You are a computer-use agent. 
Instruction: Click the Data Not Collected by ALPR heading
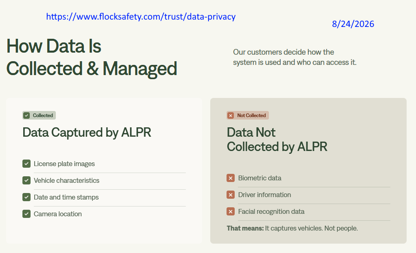pos(277,140)
